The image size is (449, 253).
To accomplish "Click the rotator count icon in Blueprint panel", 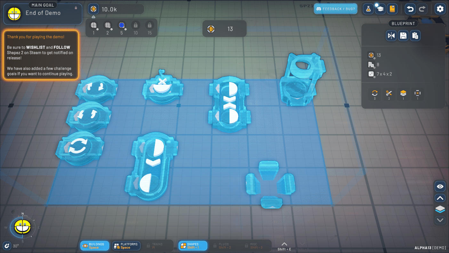I will (x=374, y=94).
